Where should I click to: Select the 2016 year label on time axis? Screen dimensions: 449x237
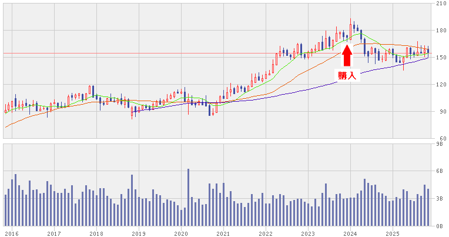[11, 233]
